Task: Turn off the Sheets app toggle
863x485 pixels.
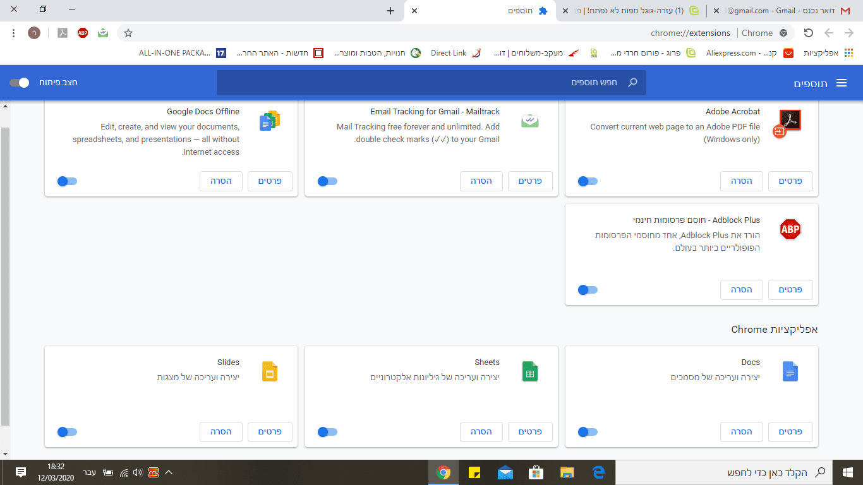Action: (327, 432)
